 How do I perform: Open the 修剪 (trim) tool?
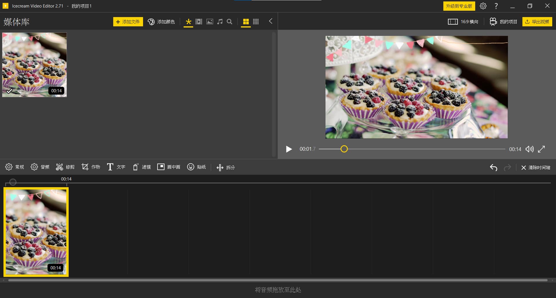tap(65, 167)
